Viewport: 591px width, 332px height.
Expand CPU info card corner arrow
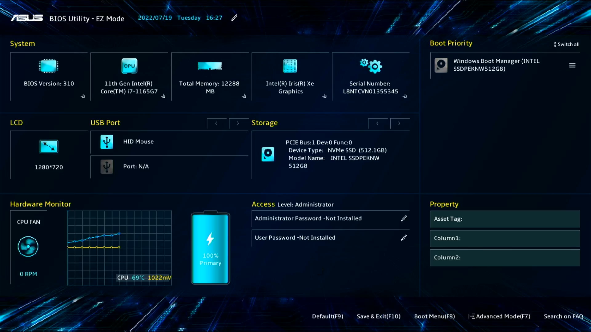click(163, 96)
